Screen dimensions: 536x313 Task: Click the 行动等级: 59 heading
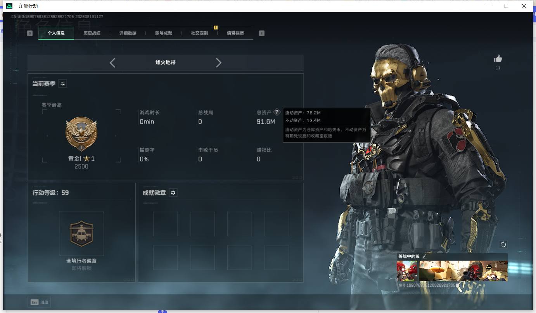point(51,192)
